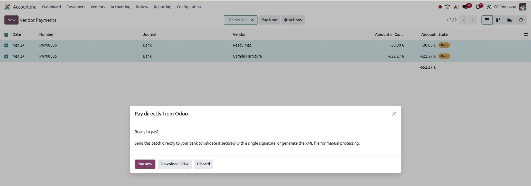531x186 pixels.
Task: Open conversations with 16 unread messages
Action: coord(467,7)
